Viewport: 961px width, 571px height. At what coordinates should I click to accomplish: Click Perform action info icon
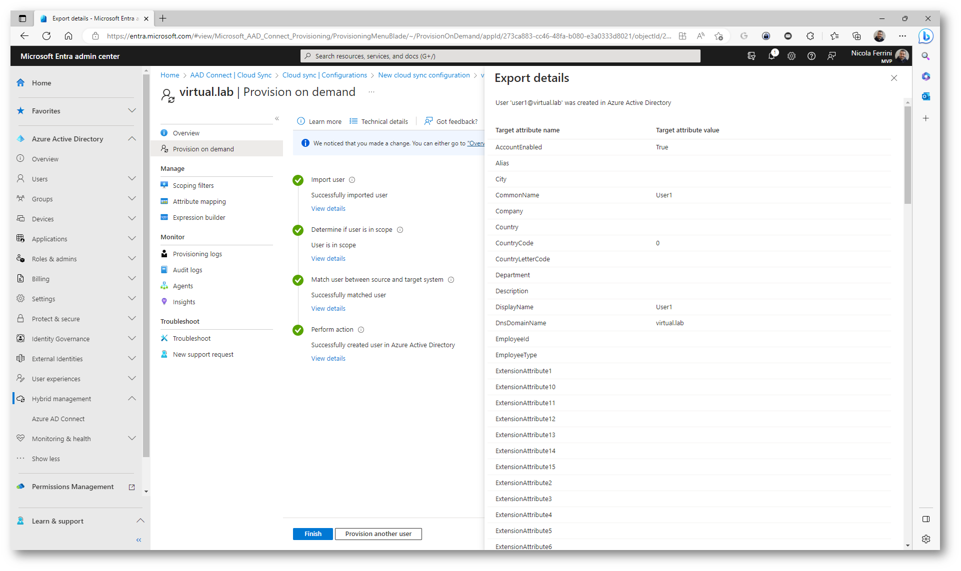coord(361,330)
